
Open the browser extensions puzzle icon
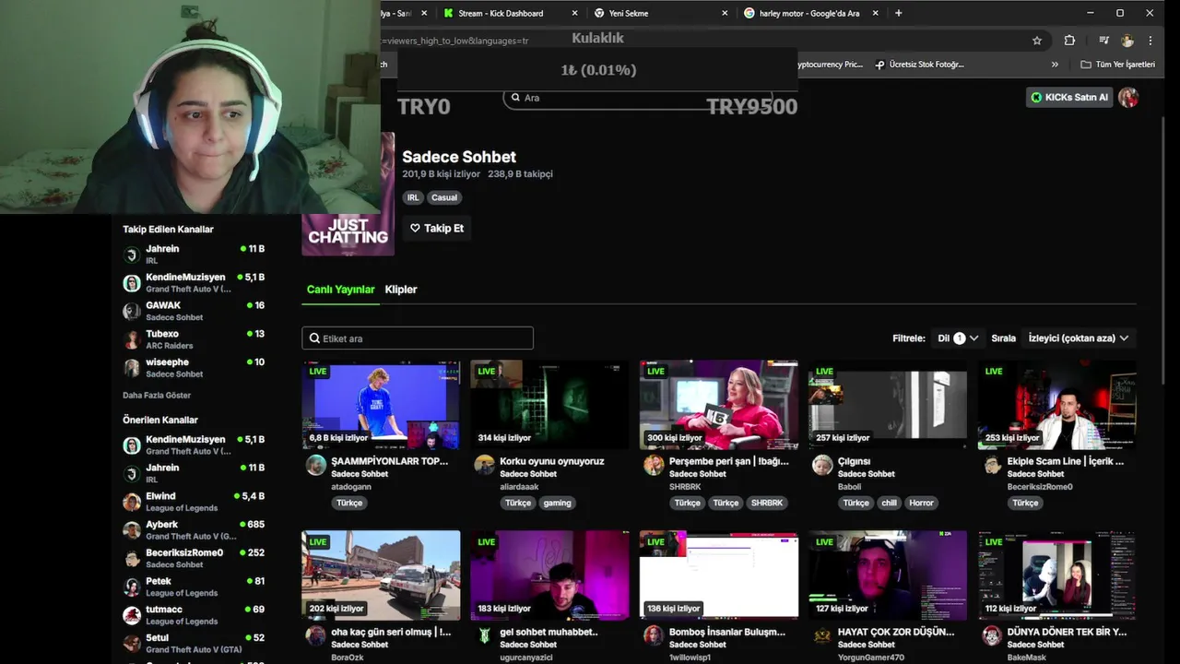tap(1069, 41)
